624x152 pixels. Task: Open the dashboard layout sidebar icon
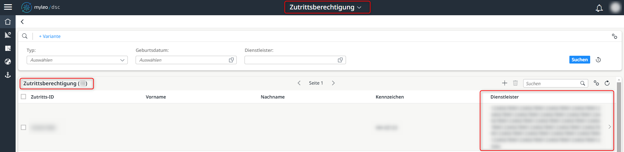point(8,48)
